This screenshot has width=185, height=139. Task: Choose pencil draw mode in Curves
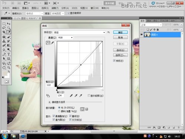pyautogui.click(x=53, y=43)
